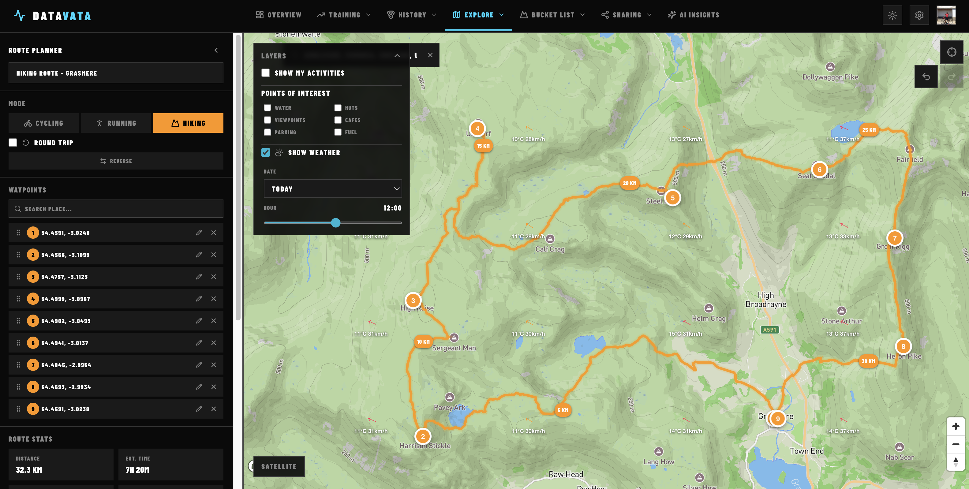Remove waypoint 6 at 54.4941, -3.0137
The width and height of the screenshot is (969, 489).
click(213, 343)
